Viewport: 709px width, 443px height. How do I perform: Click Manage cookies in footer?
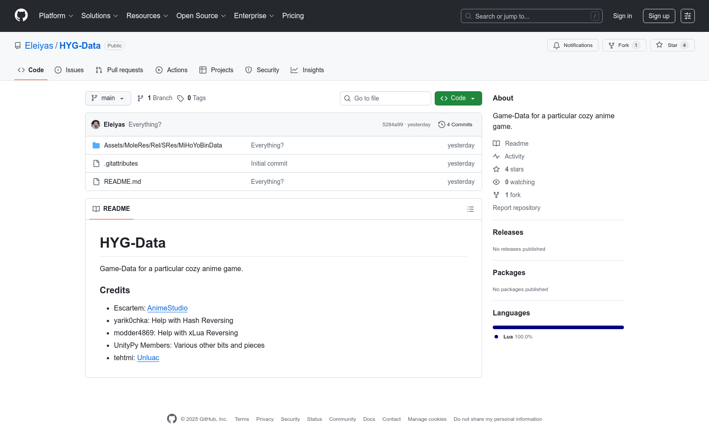point(427,419)
